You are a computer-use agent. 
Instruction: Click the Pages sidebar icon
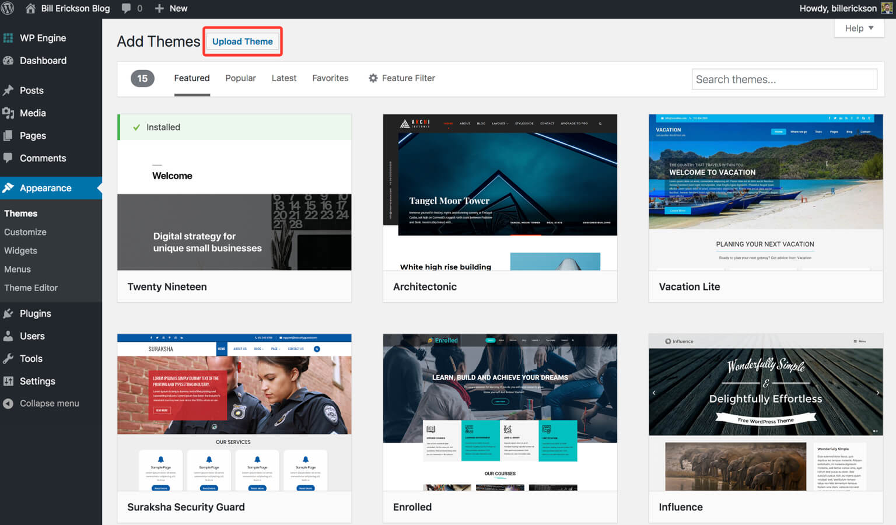tap(8, 135)
